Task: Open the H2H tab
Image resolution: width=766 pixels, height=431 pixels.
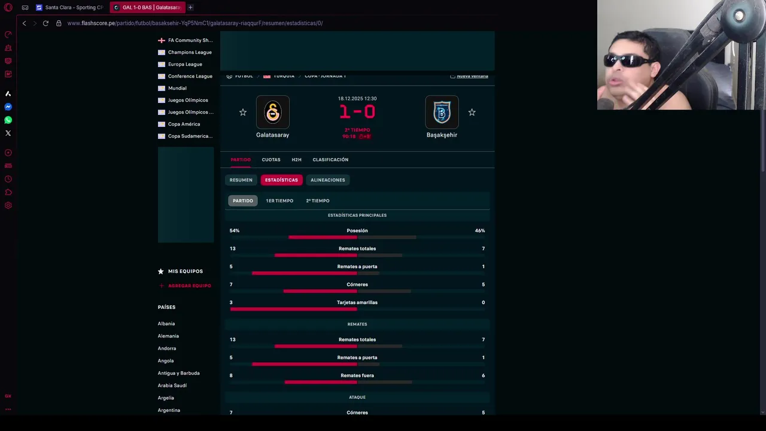Action: coord(296,160)
